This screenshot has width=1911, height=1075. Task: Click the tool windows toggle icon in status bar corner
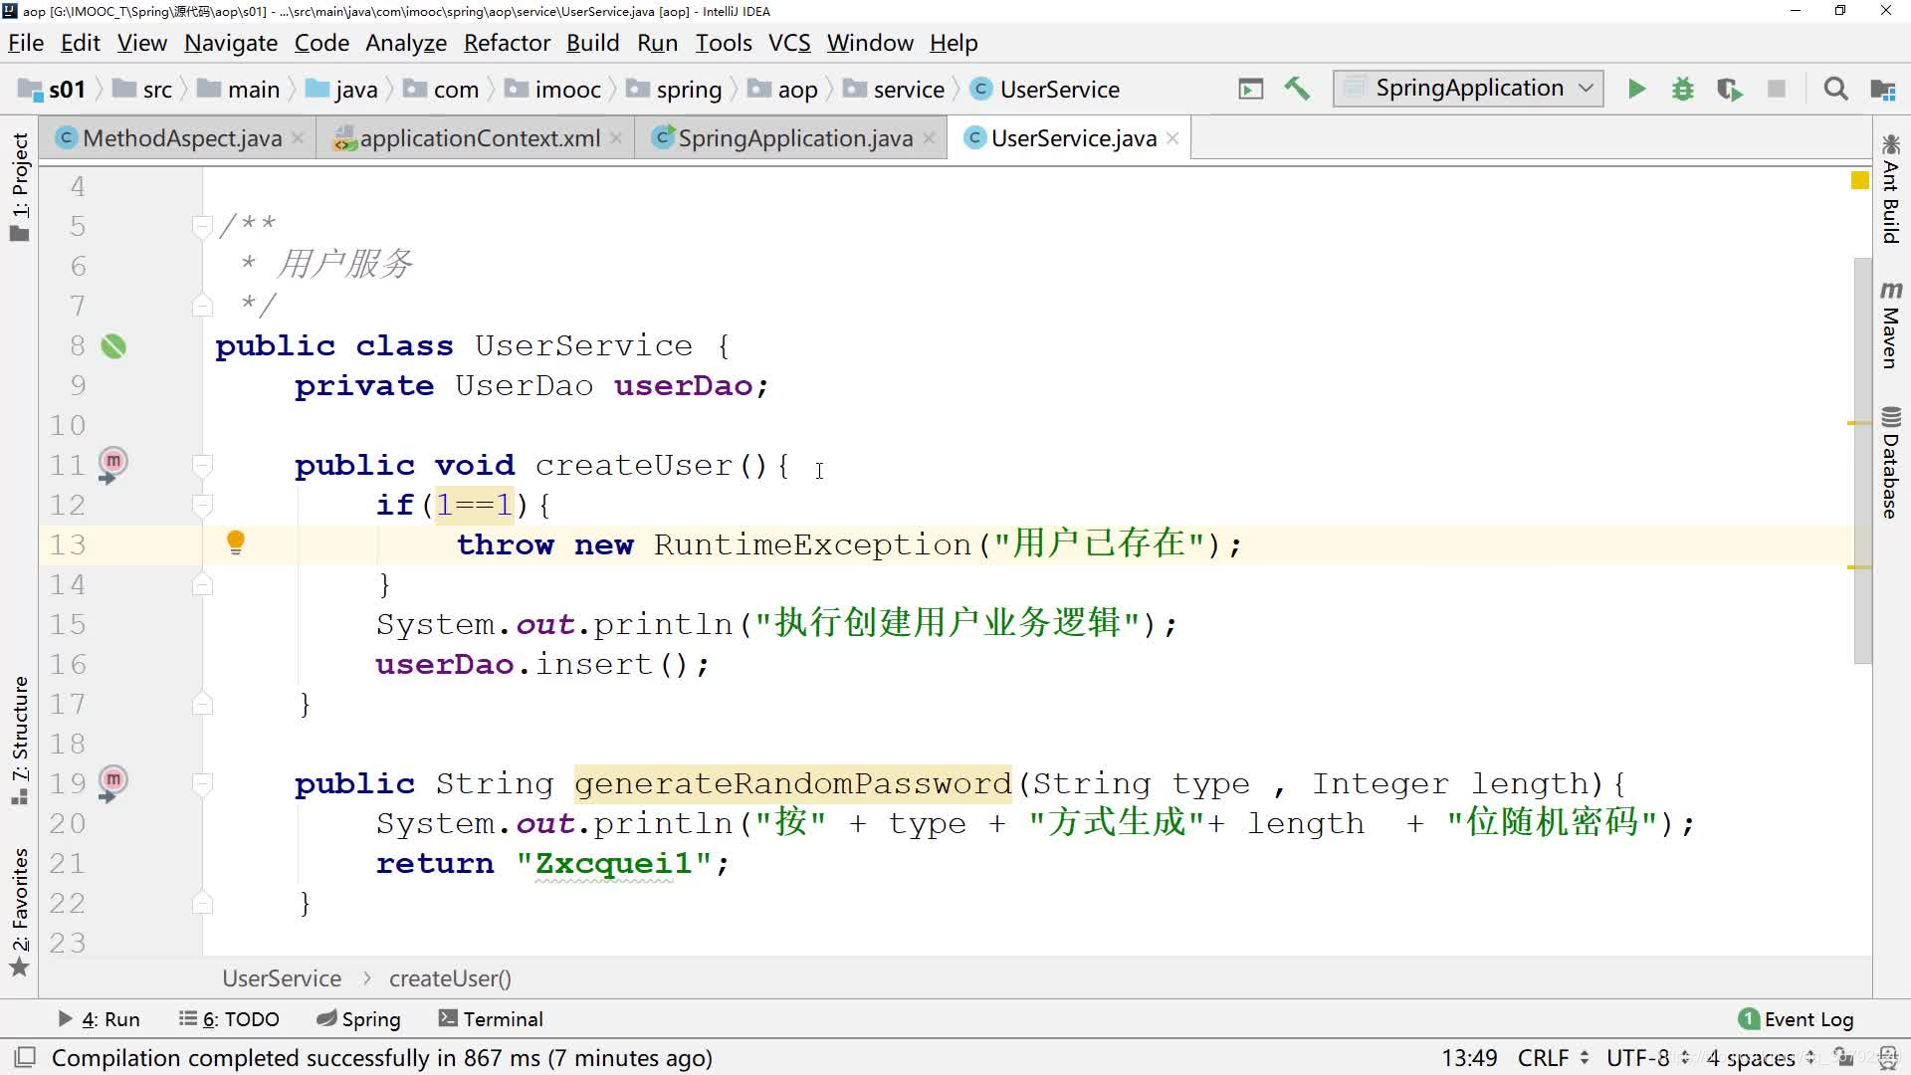point(25,1057)
